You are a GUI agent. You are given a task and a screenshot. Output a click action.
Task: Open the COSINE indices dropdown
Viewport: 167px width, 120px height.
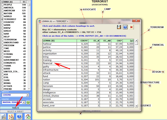pyautogui.click(x=27, y=95)
